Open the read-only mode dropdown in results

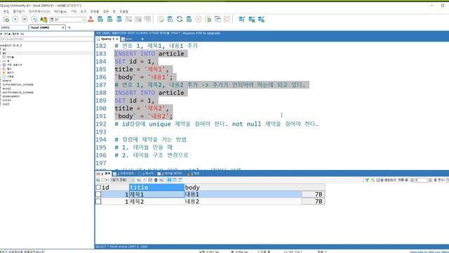123,180
